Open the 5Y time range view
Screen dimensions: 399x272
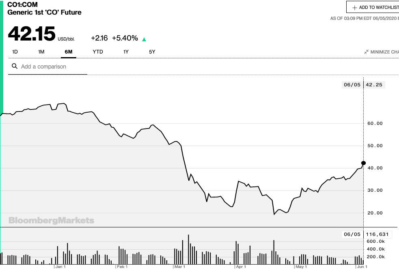tap(152, 52)
